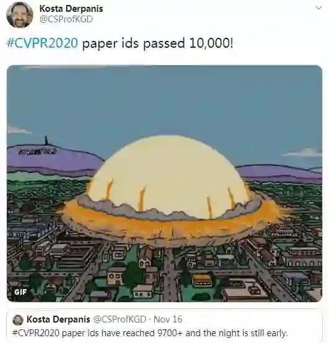Open the Nov 16 timestamp link
The width and height of the screenshot is (329, 343).
pyautogui.click(x=168, y=319)
